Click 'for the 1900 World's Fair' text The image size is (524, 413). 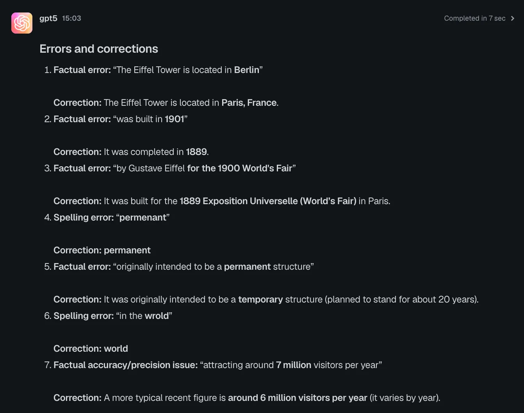pos(240,168)
